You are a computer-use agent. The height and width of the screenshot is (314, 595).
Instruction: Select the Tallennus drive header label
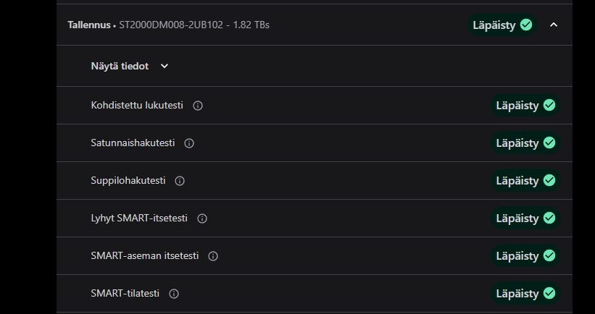point(89,25)
